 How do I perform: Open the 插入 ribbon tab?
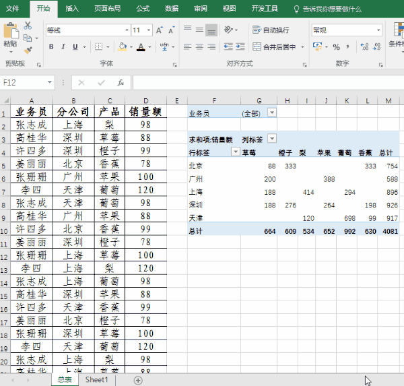tap(72, 9)
